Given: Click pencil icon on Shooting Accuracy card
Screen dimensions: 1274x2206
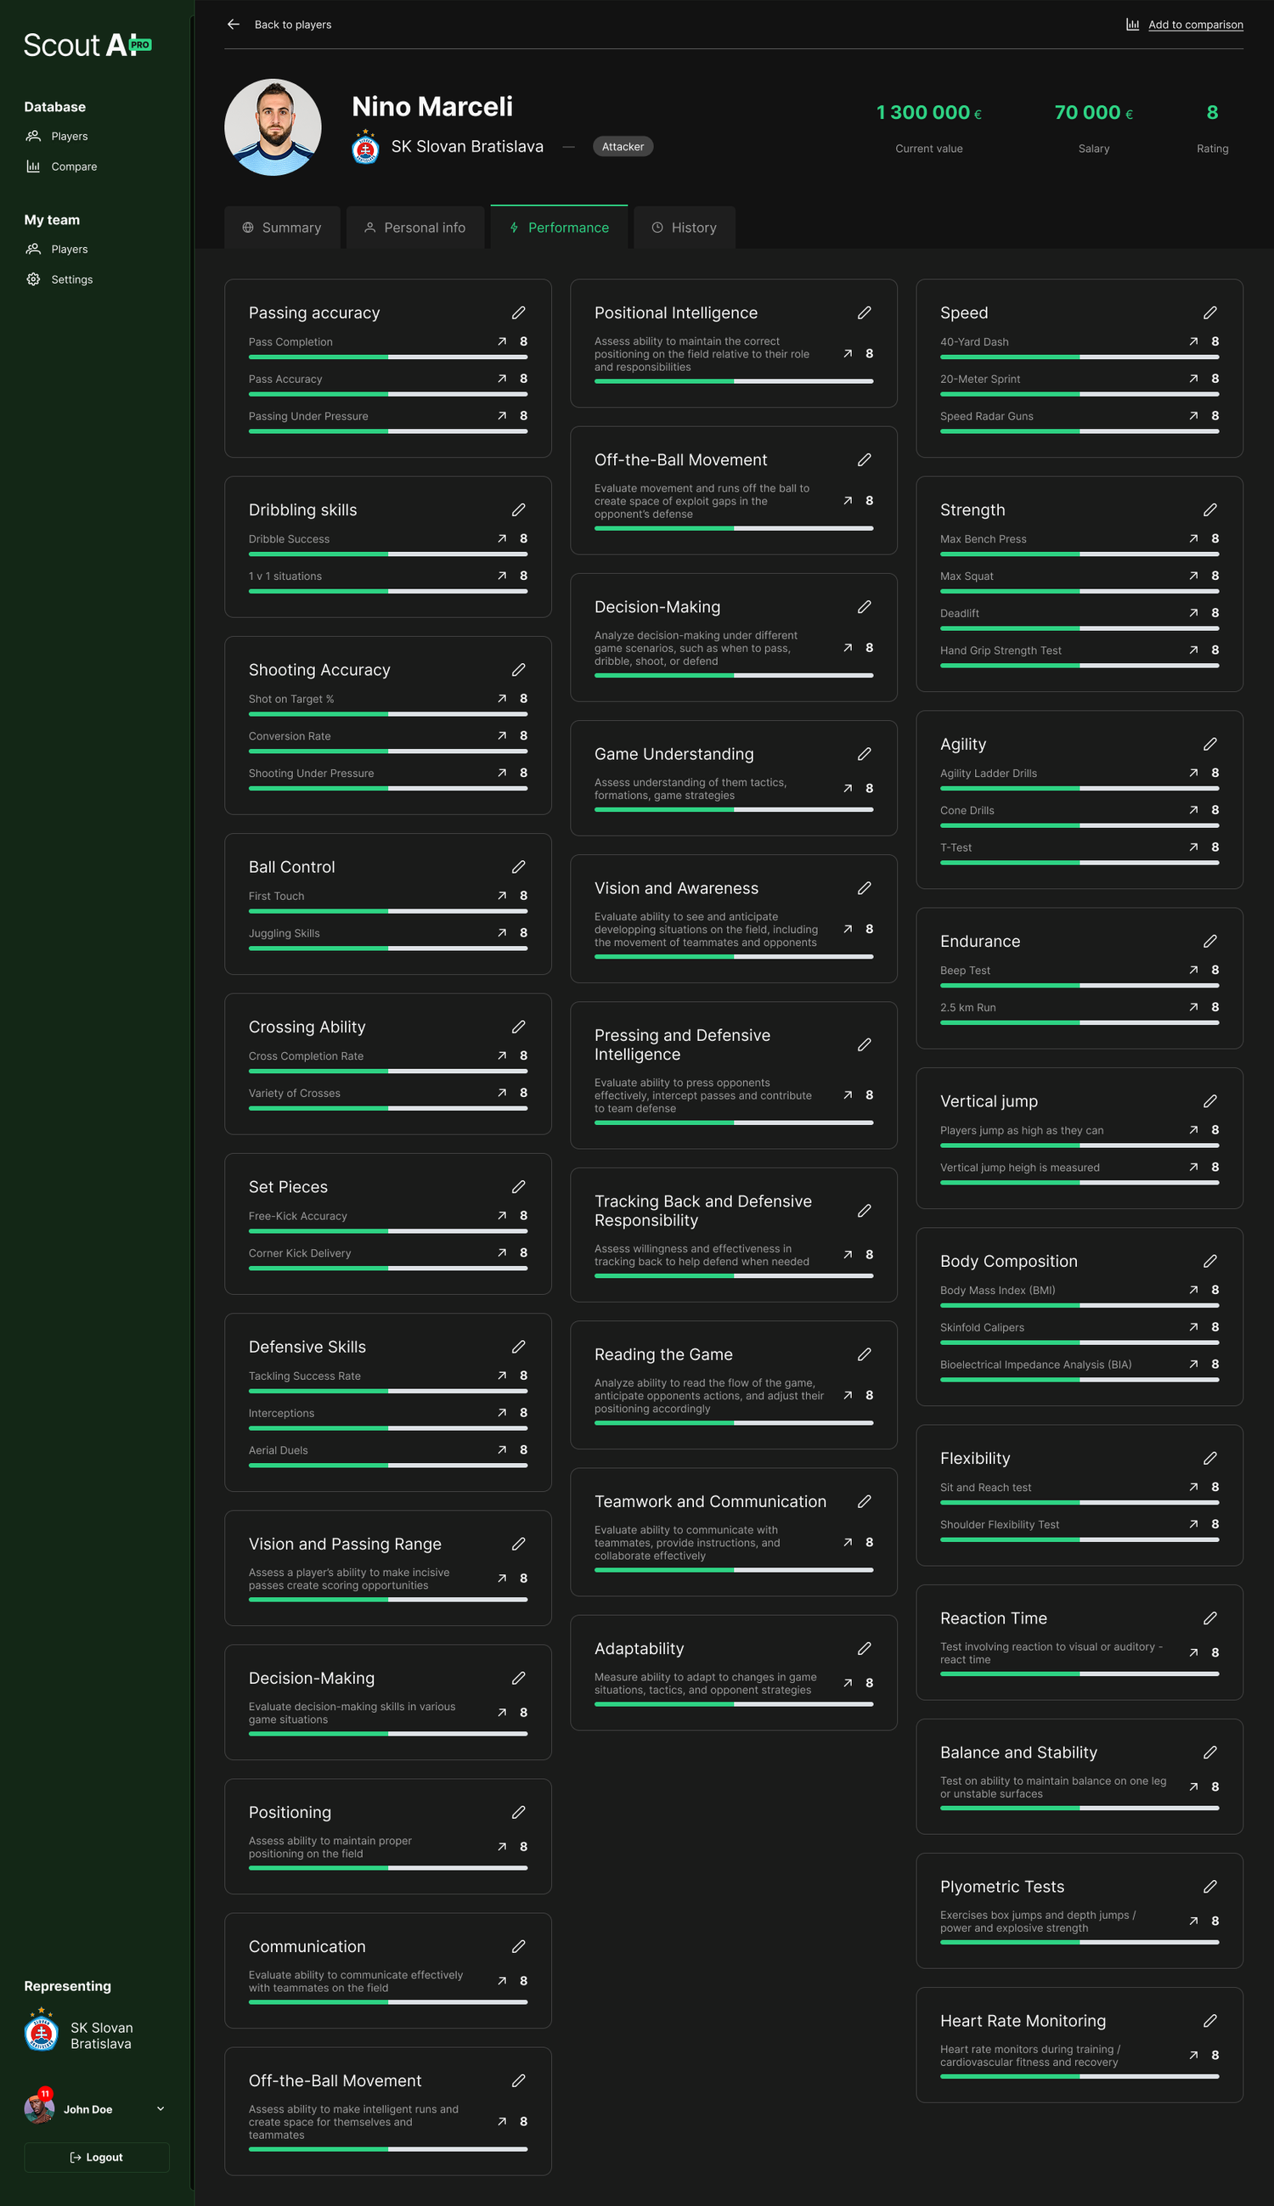Looking at the screenshot, I should point(518,669).
